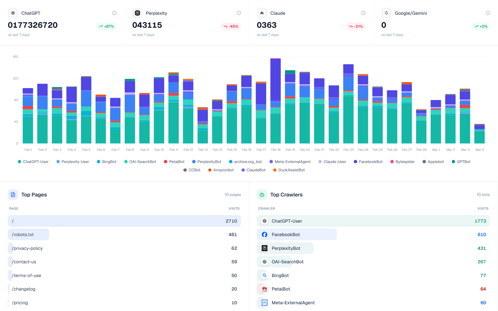Click the Google/Gemini icon on its card

coord(386,13)
